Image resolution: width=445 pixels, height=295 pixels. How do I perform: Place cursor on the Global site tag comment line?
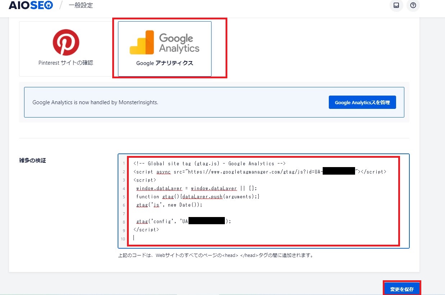pyautogui.click(x=209, y=163)
